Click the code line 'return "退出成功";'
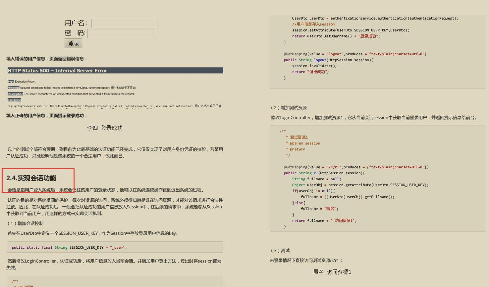Viewport: 489px width, 287px height. [x=310, y=72]
